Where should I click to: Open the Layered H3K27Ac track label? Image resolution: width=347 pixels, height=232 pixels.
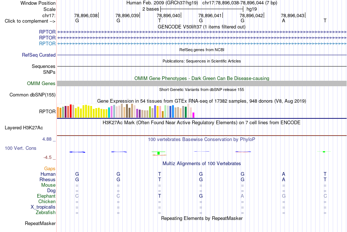(24, 128)
